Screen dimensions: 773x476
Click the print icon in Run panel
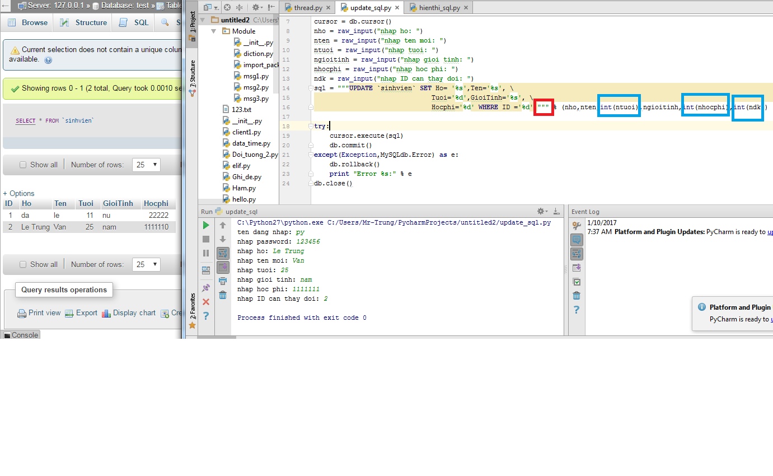[x=223, y=281]
